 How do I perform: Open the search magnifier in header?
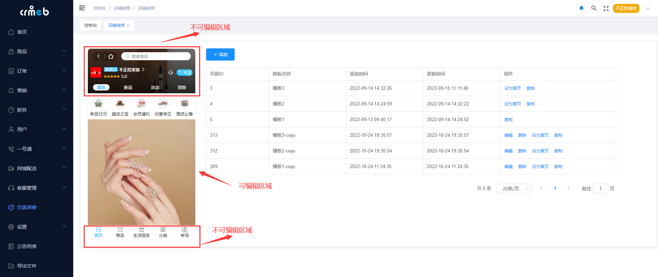tap(593, 8)
